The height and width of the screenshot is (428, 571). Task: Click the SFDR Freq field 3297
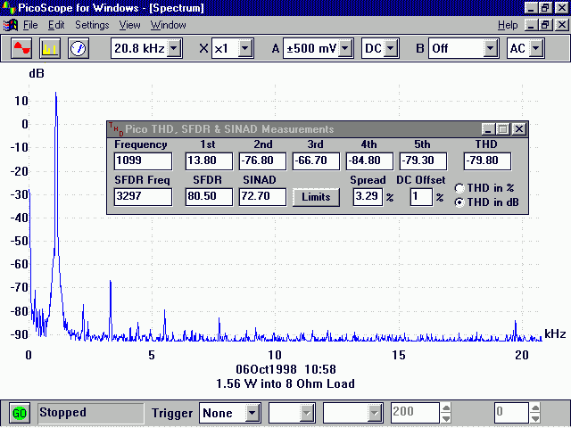[x=143, y=197]
